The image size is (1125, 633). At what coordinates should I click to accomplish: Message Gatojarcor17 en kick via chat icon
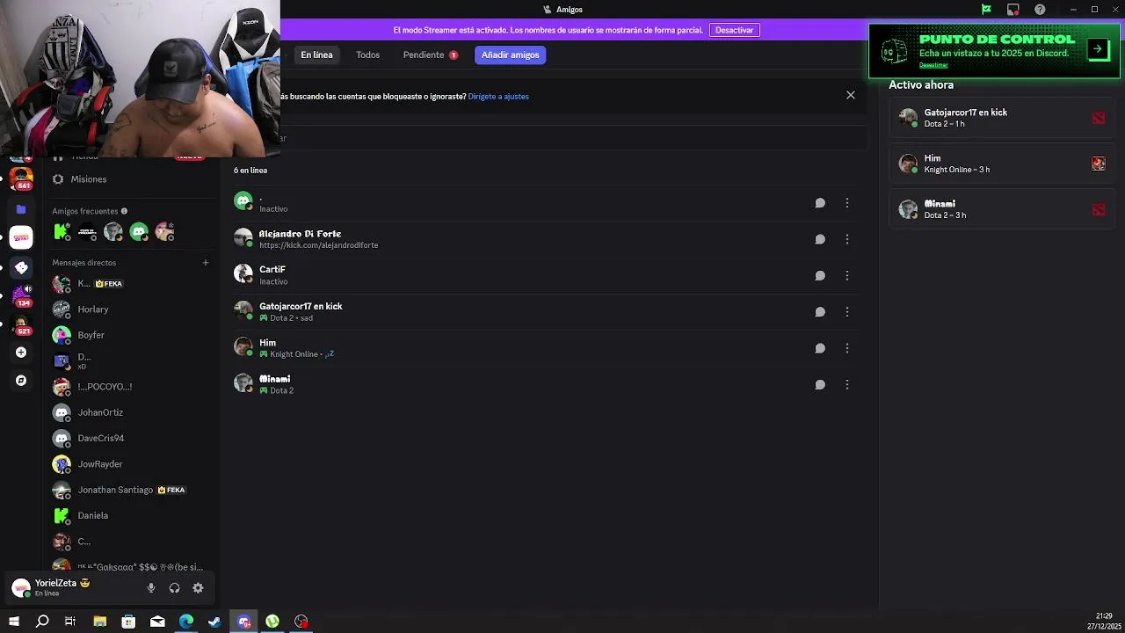819,311
